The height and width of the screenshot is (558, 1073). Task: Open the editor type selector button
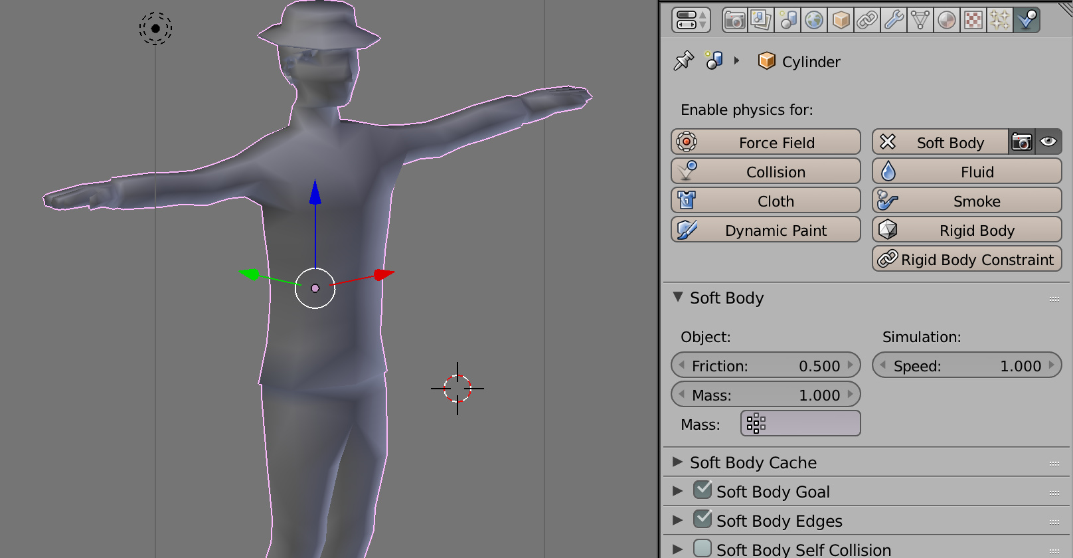(691, 20)
